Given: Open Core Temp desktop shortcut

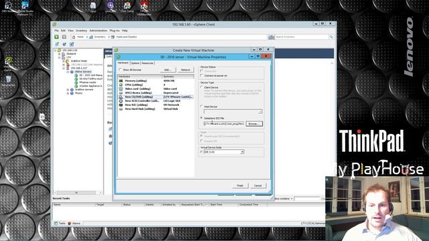Looking at the screenshot, I should pos(127,7).
